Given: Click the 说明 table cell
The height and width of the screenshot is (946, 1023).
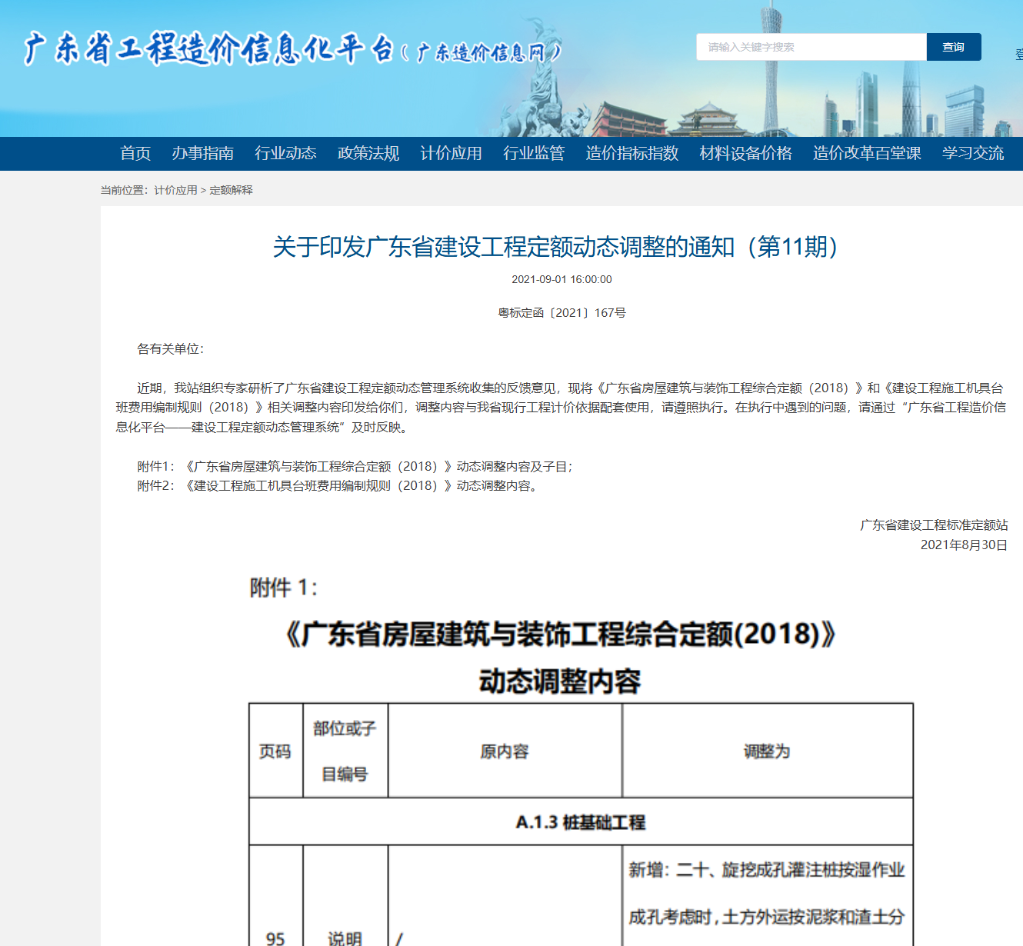Looking at the screenshot, I should tap(345, 938).
